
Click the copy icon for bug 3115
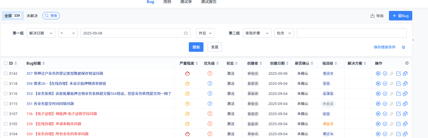(405, 104)
